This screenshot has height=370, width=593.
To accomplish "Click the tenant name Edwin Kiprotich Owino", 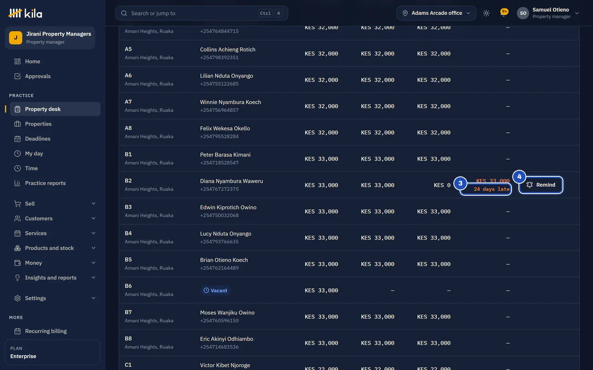I will tap(228, 207).
